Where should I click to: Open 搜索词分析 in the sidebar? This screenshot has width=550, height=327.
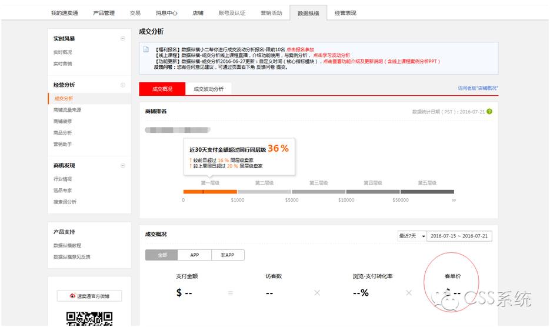point(65,202)
